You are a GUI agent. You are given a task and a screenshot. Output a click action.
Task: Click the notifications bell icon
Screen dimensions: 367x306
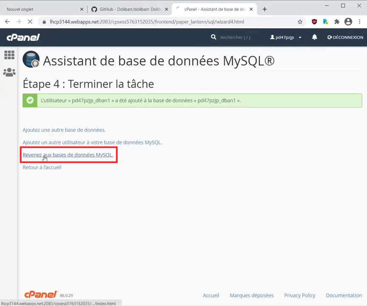click(314, 37)
